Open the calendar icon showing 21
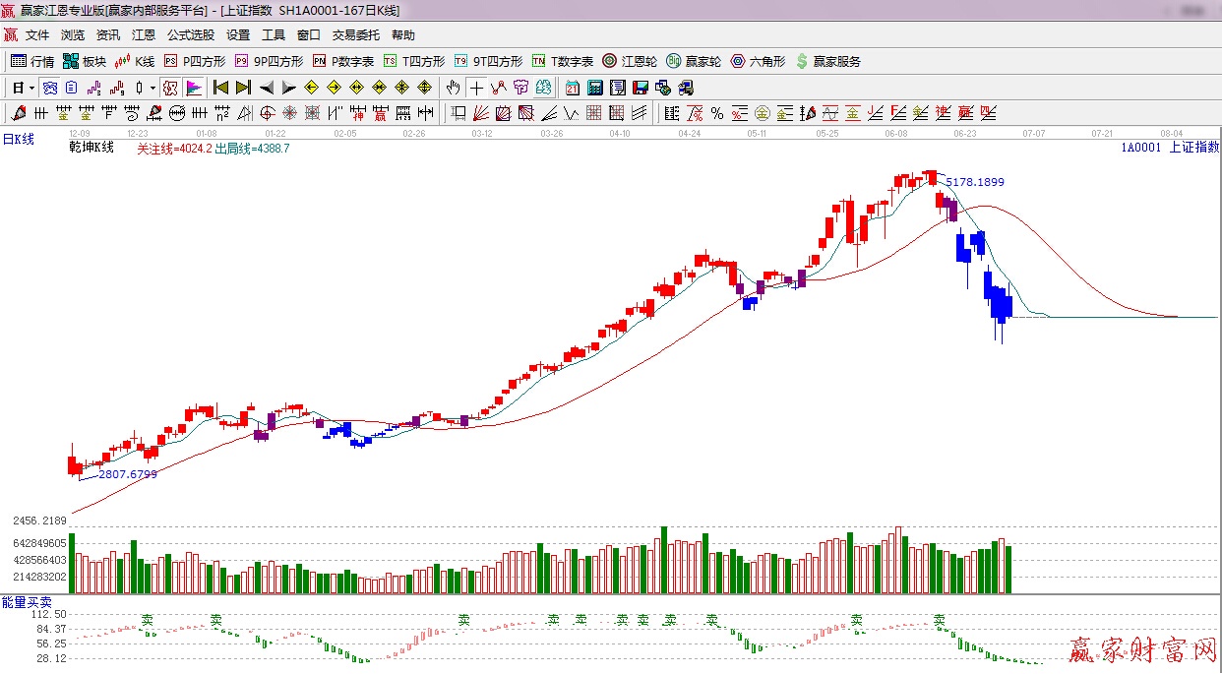The width and height of the screenshot is (1222, 674). [572, 88]
